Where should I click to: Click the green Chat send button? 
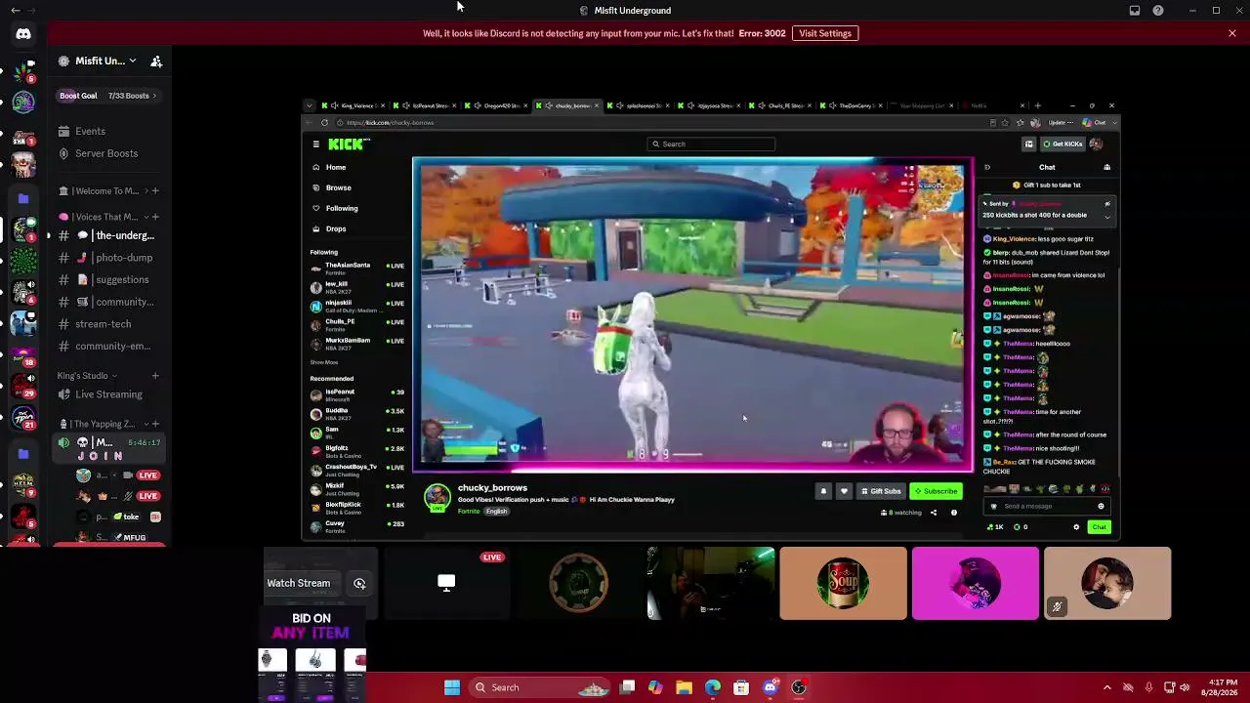pyautogui.click(x=1100, y=527)
